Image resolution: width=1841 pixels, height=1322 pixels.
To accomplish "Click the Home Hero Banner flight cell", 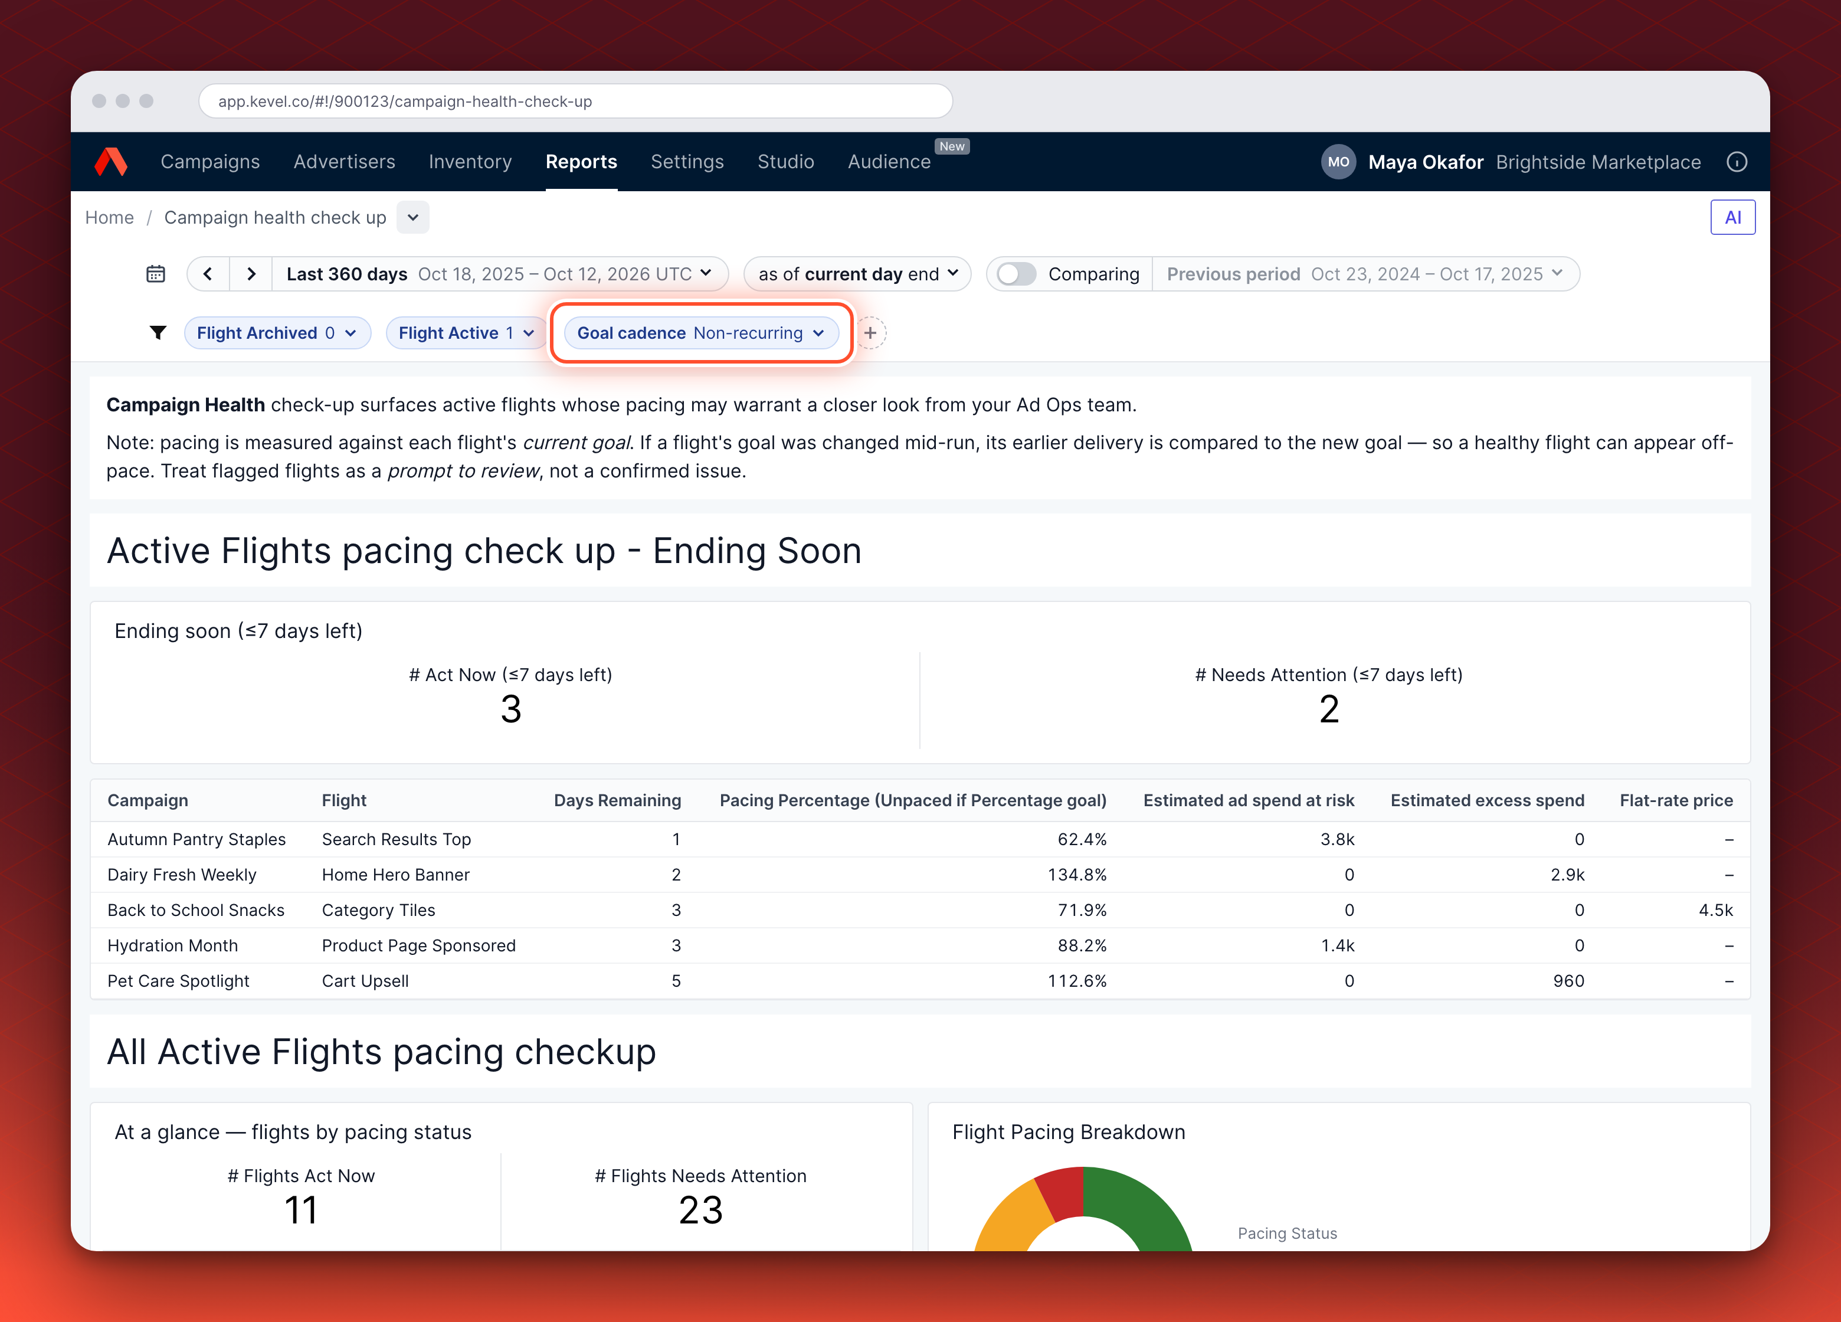I will [395, 875].
